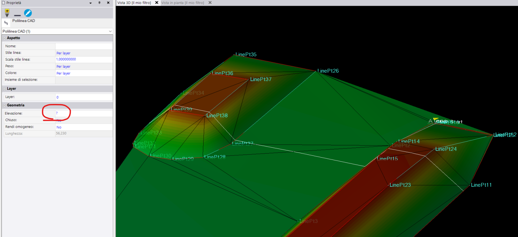
Task: Click the LinePt38 point label
Action: [x=217, y=115]
